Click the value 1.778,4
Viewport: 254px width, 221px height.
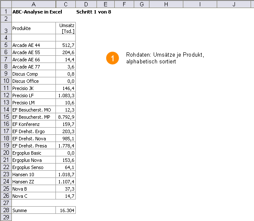pos(66,146)
